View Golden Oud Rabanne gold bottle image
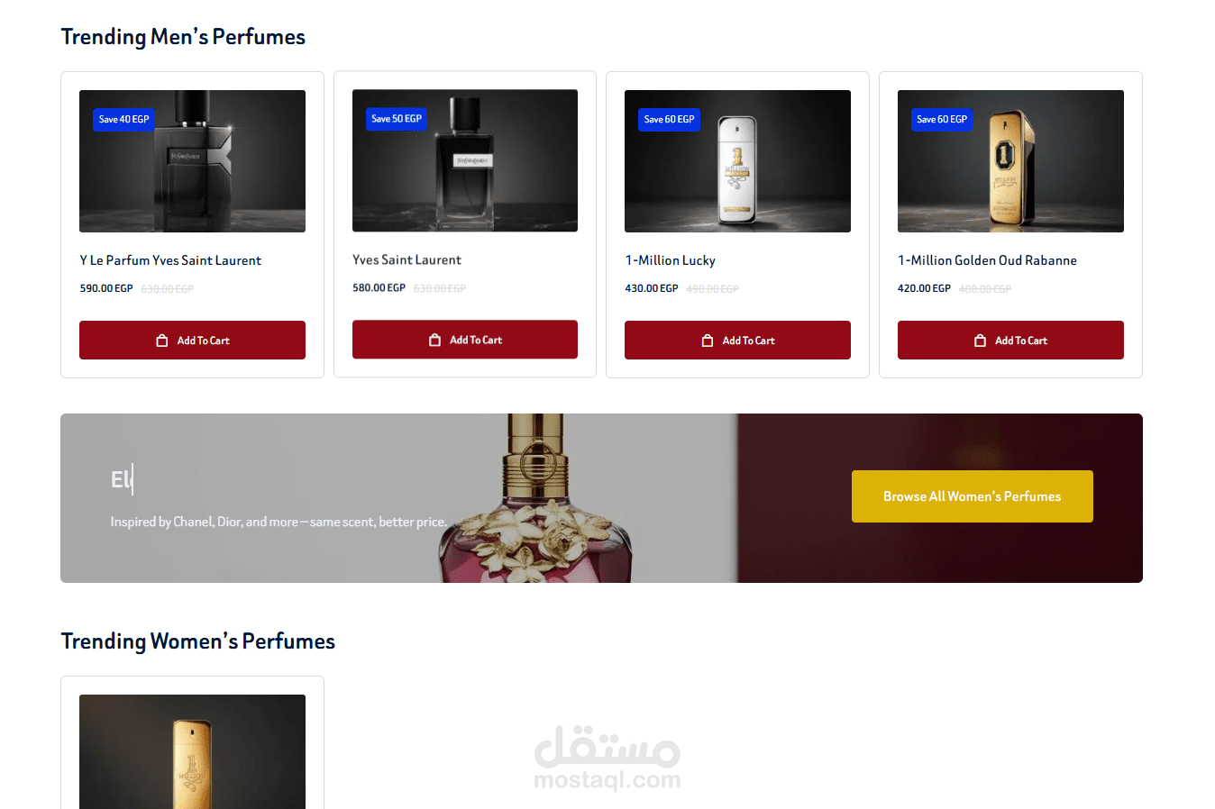Image resolution: width=1215 pixels, height=809 pixels. point(1010,161)
